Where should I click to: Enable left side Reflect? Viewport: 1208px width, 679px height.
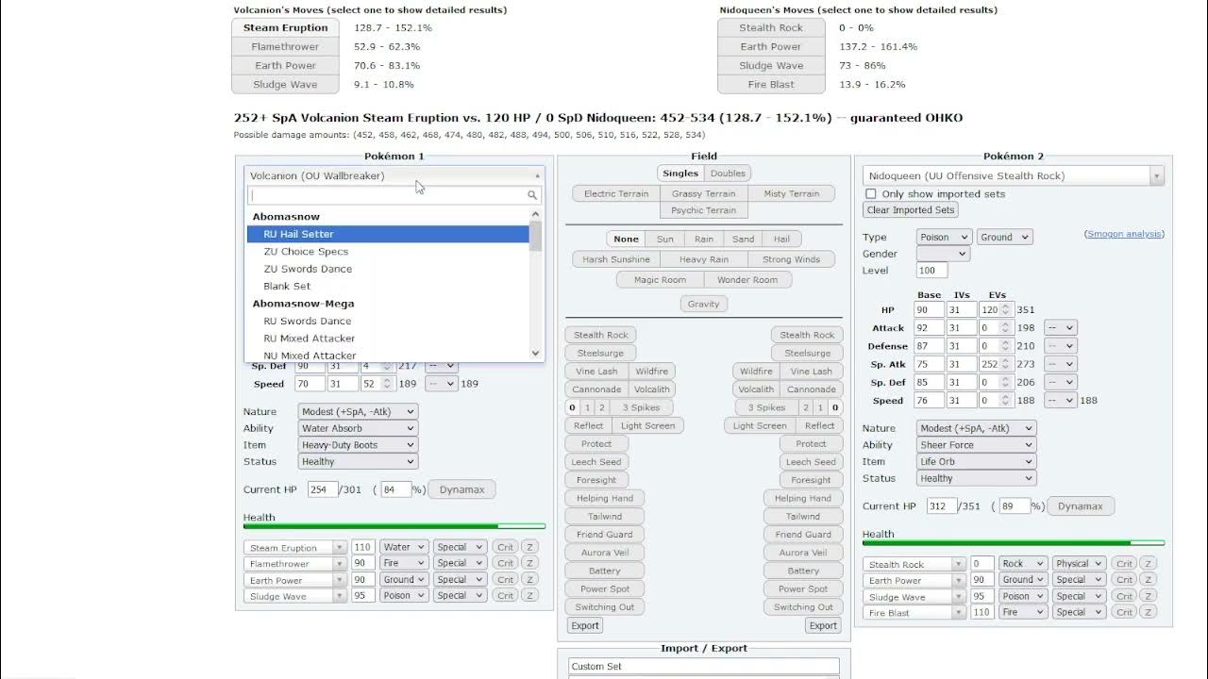[x=589, y=426]
